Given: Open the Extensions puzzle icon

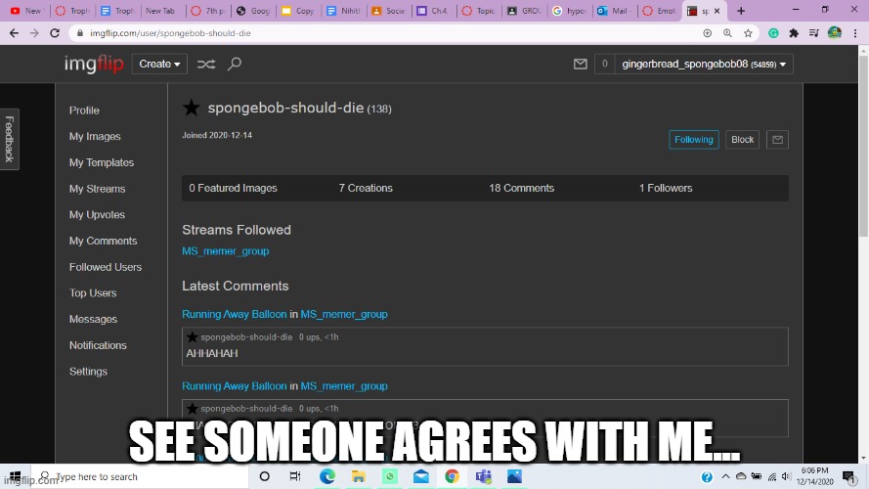Looking at the screenshot, I should [794, 33].
